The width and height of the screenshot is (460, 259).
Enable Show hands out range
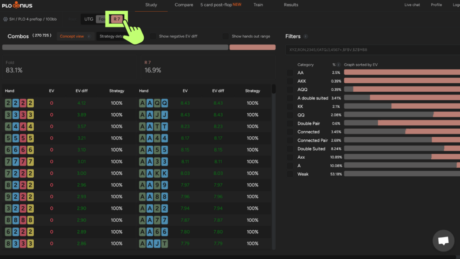point(226,36)
